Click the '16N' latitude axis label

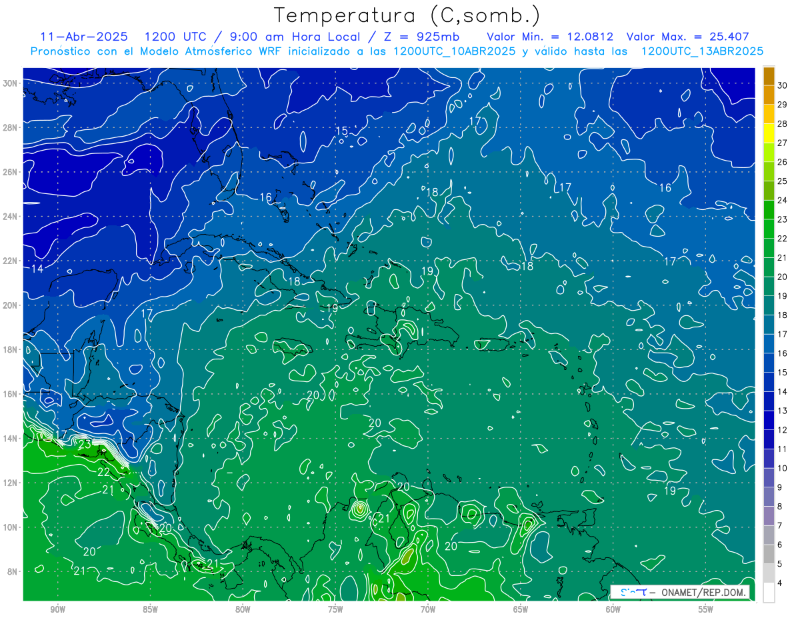click(11, 394)
